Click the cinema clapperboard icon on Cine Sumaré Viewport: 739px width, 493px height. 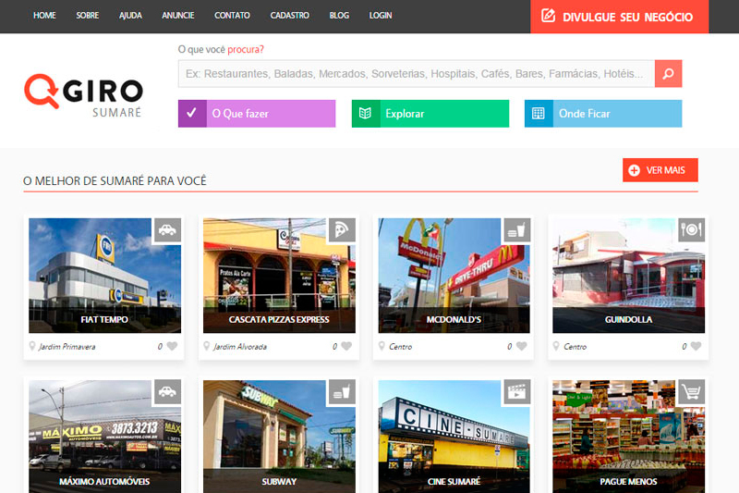(x=517, y=392)
